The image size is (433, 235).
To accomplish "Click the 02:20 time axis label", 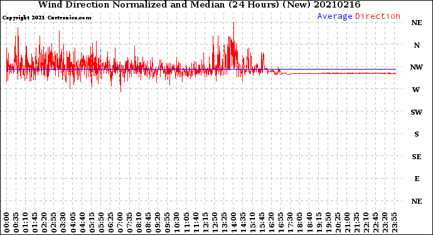I will 44,222.
